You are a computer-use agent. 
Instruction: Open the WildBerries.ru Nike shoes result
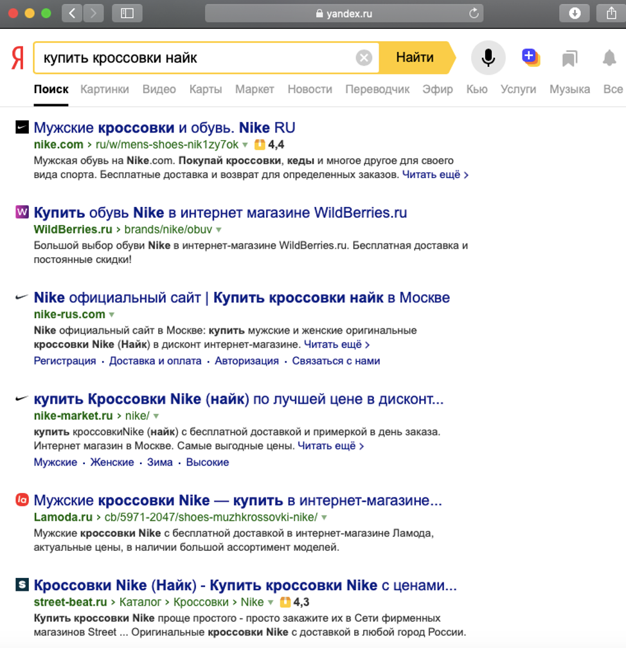[x=220, y=213]
